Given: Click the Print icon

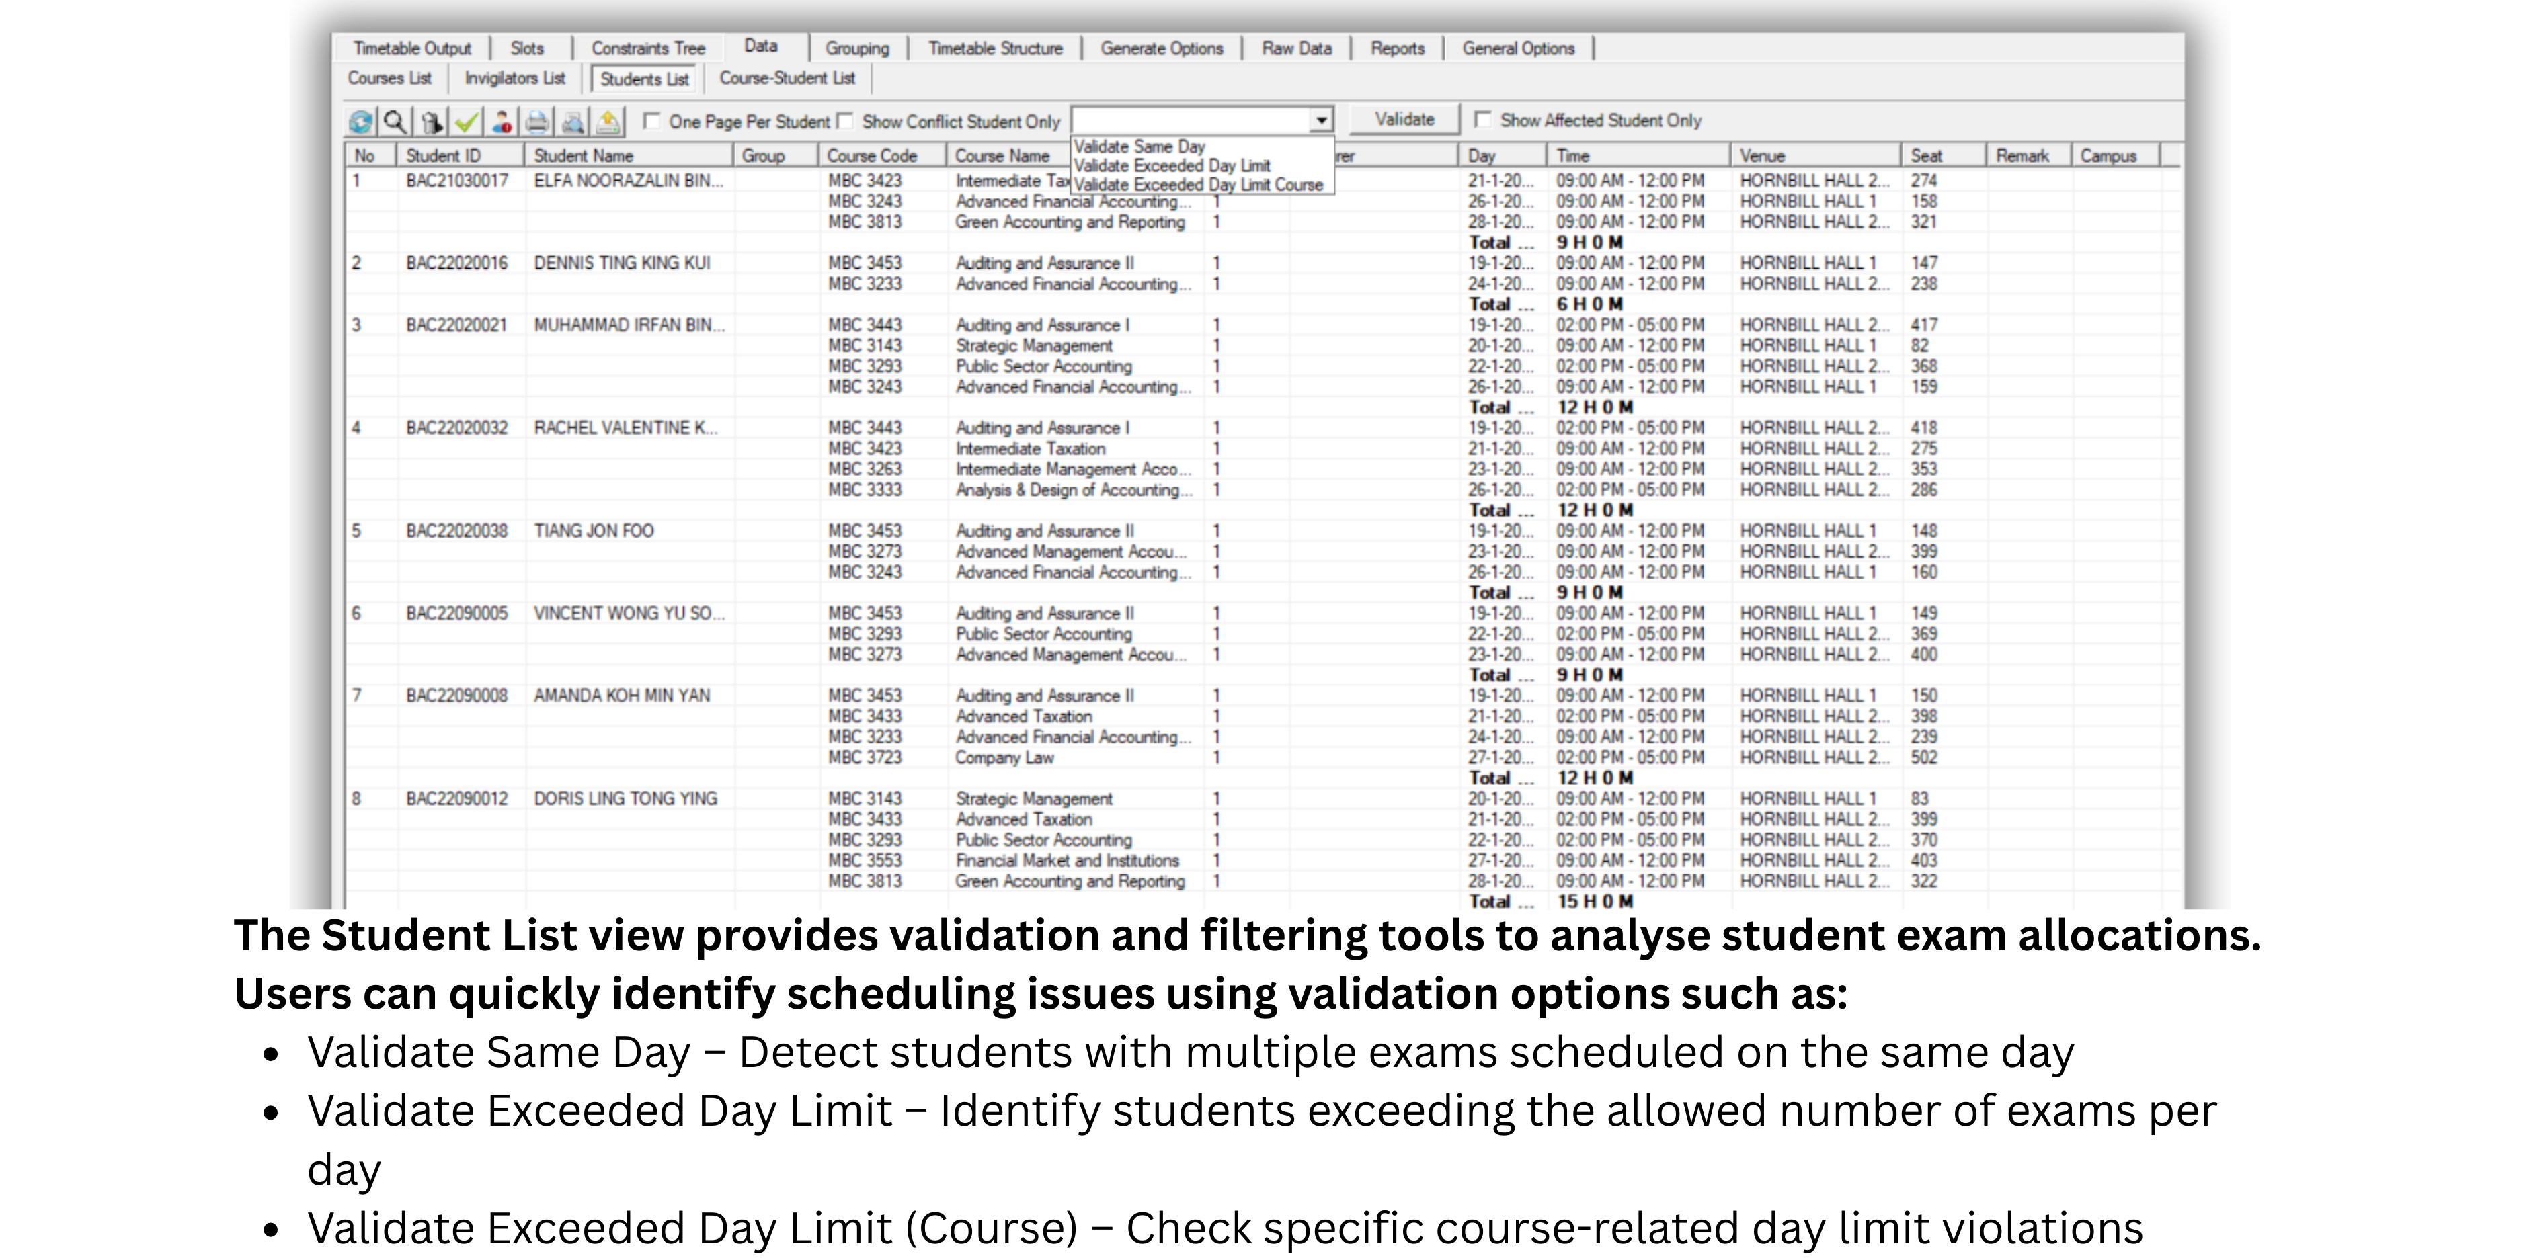Looking at the screenshot, I should tap(537, 123).
